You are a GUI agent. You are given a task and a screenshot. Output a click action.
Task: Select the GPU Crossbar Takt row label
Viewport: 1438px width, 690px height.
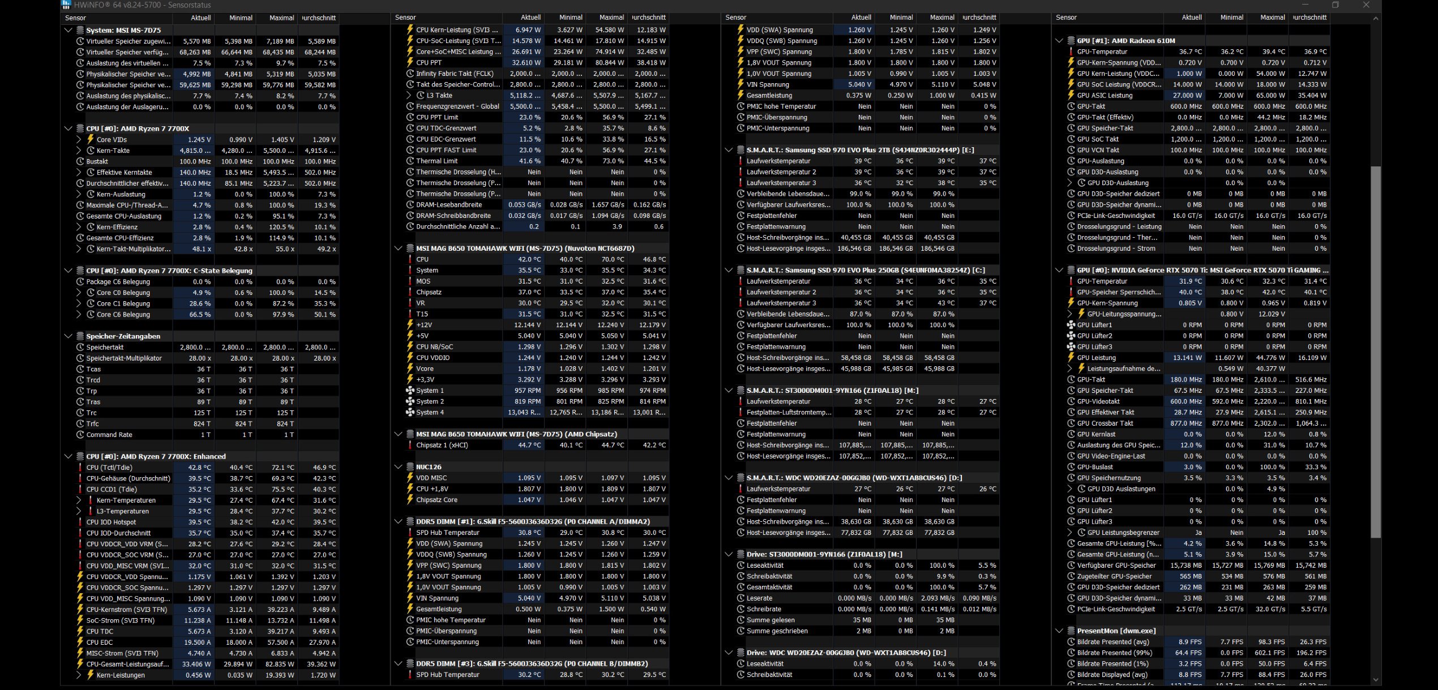[x=1104, y=423]
